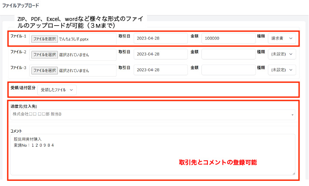Click the selected filename でんちょうしす.pptx
The height and width of the screenshot is (186, 309).
click(75, 39)
